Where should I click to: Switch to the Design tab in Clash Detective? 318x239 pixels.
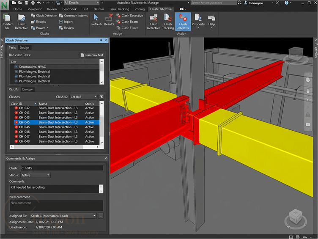pos(25,48)
